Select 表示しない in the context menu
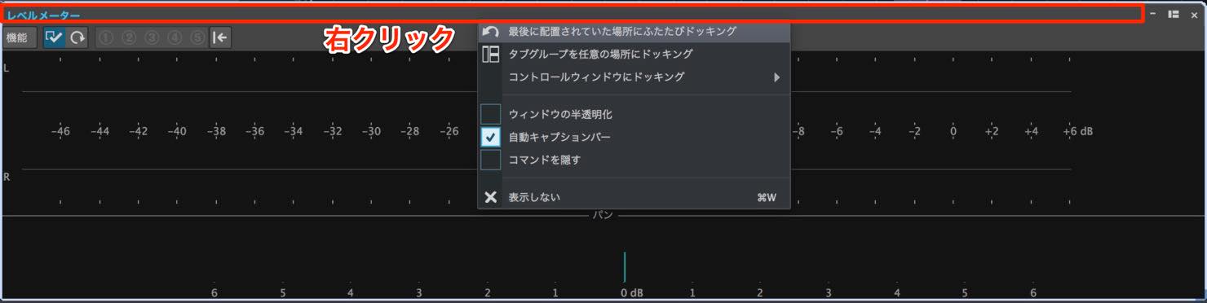1207x303 pixels. [634, 197]
